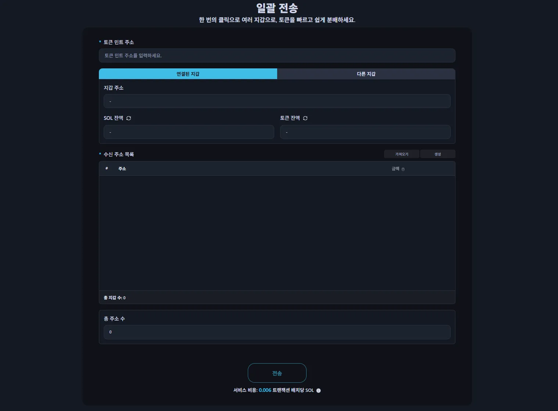This screenshot has width=558, height=411.
Task: Switch to the 다른 지갑 tab
Action: 366,74
